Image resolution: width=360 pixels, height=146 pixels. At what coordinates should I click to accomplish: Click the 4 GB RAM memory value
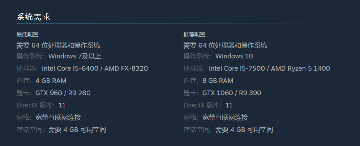(51, 81)
